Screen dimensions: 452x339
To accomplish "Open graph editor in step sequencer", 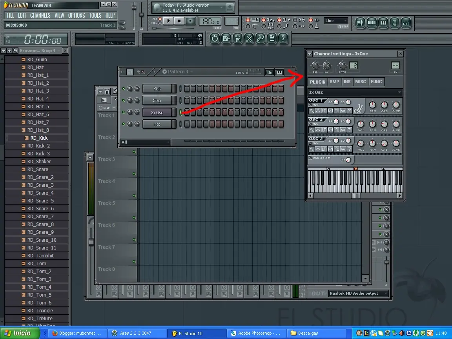I will point(269,72).
